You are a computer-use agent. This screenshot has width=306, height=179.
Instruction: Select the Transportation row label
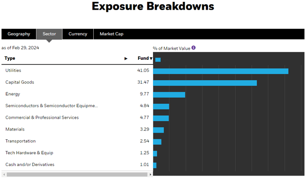coord(21,141)
